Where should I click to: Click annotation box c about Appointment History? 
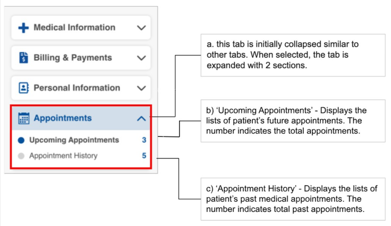pos(293,199)
